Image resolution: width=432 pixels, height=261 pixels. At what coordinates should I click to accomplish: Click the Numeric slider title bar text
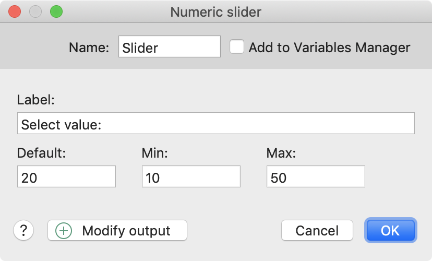215,12
